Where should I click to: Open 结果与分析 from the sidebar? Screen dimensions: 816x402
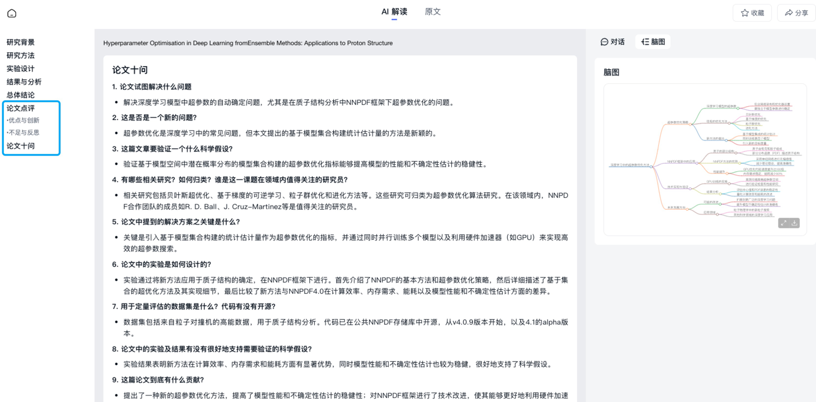point(24,82)
